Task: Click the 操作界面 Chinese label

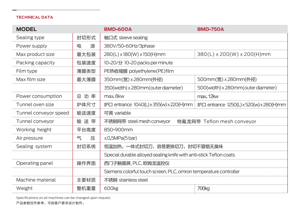Action: point(86,163)
